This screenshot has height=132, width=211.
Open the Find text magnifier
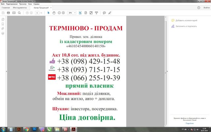coord(19,13)
